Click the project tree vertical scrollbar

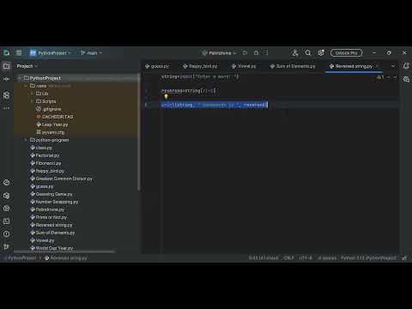(x=139, y=132)
